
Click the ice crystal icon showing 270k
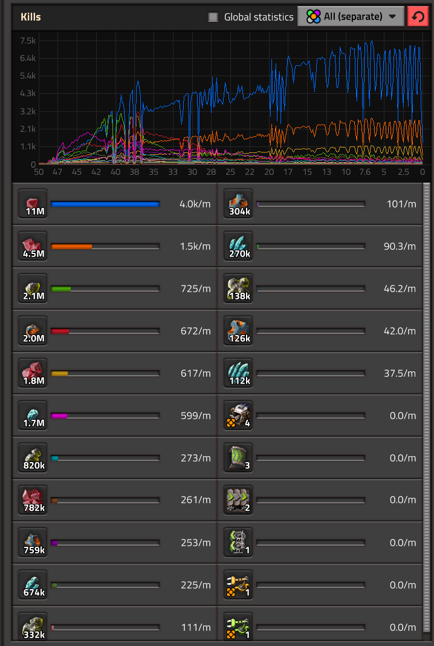tap(239, 246)
